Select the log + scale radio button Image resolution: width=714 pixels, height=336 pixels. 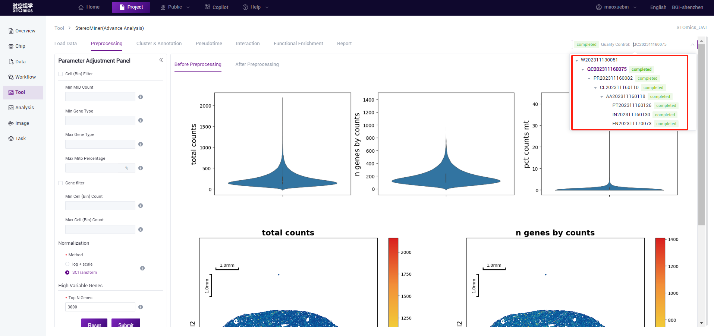coord(67,264)
